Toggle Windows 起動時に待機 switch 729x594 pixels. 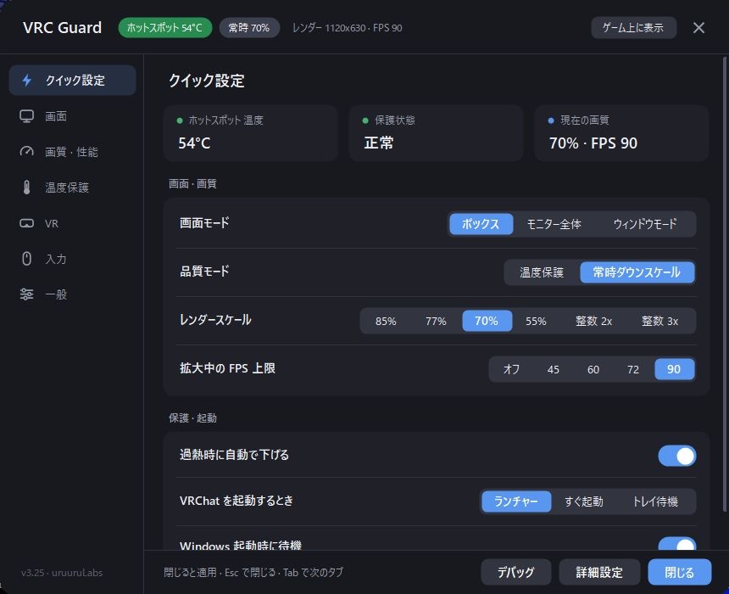pos(677,544)
